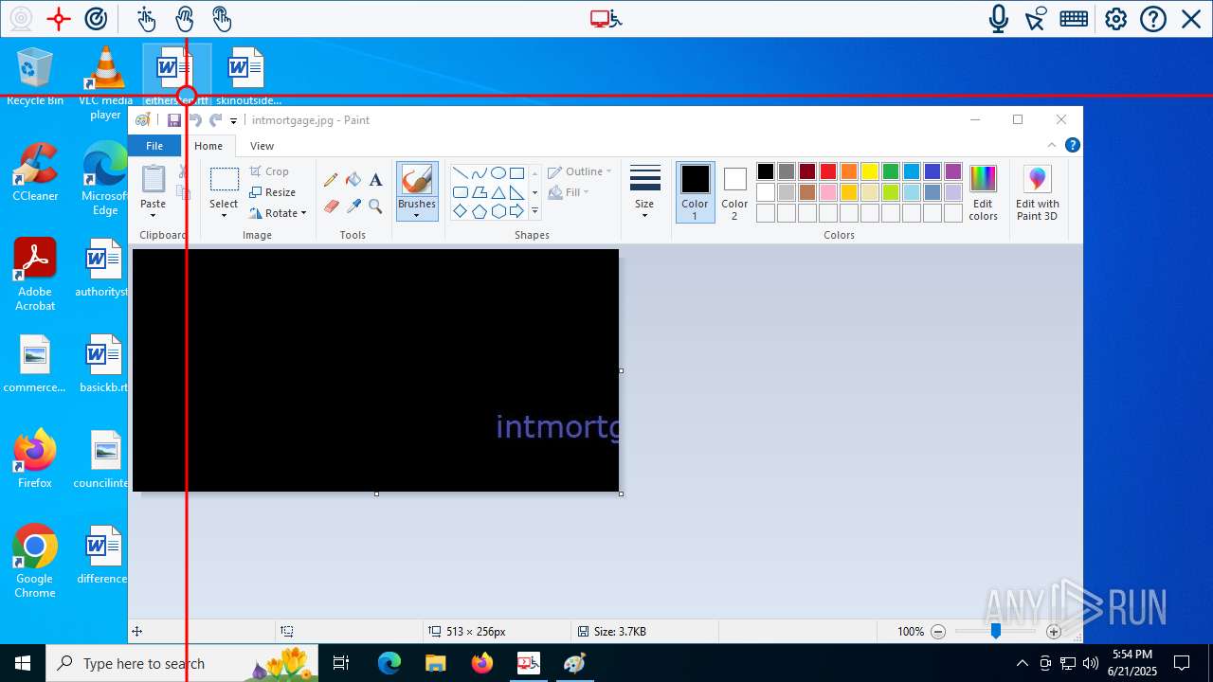Click the zoom out minus button
This screenshot has width=1213, height=682.
tap(938, 632)
